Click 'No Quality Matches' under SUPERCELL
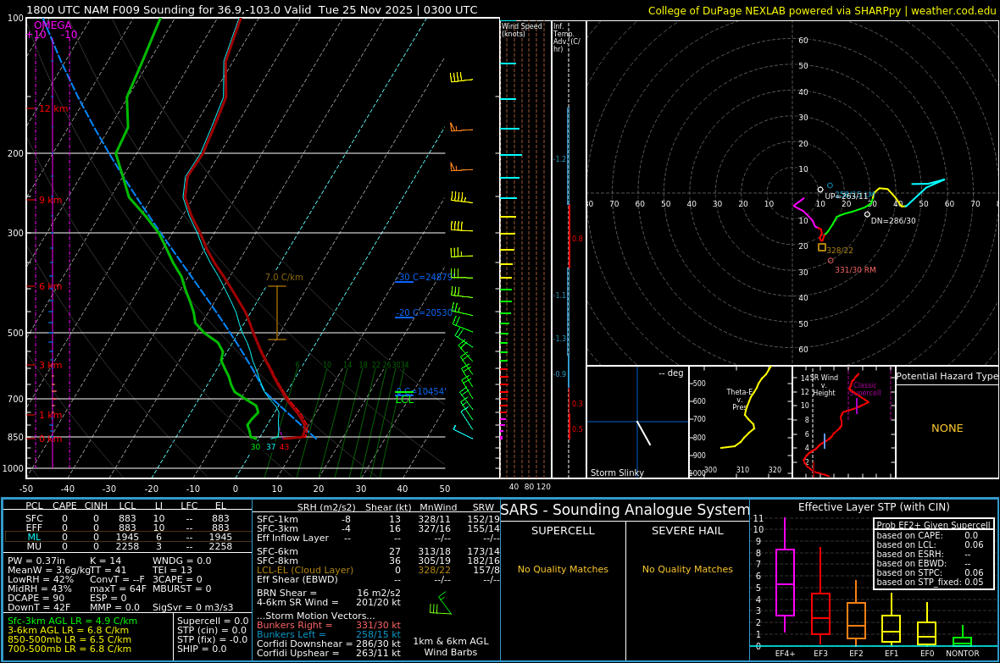This screenshot has height=663, width=1000. point(563,569)
